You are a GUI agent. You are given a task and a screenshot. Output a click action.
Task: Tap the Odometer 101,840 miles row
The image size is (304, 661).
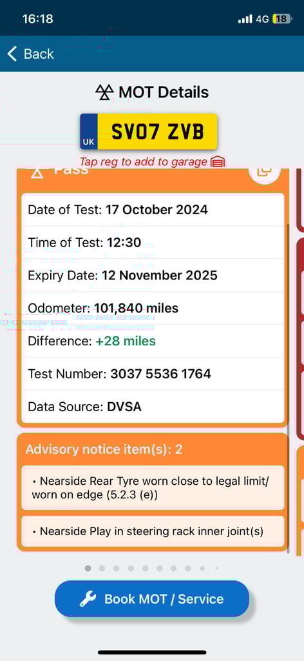[x=153, y=308]
